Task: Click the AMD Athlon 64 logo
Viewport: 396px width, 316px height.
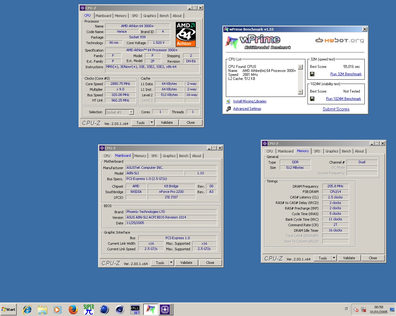Action: coord(186,34)
